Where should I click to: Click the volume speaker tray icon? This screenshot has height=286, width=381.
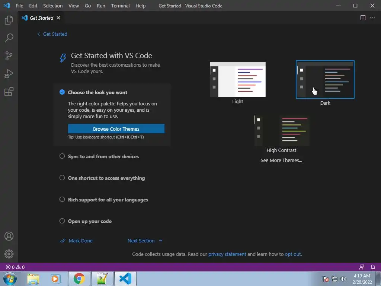(343, 279)
